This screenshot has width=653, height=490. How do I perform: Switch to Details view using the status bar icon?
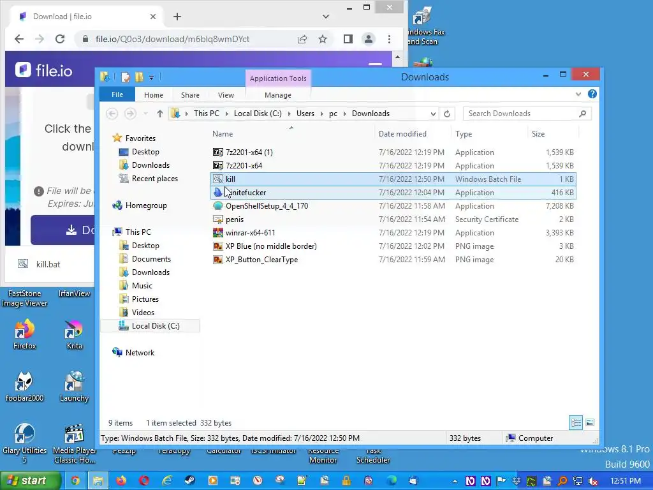(576, 422)
